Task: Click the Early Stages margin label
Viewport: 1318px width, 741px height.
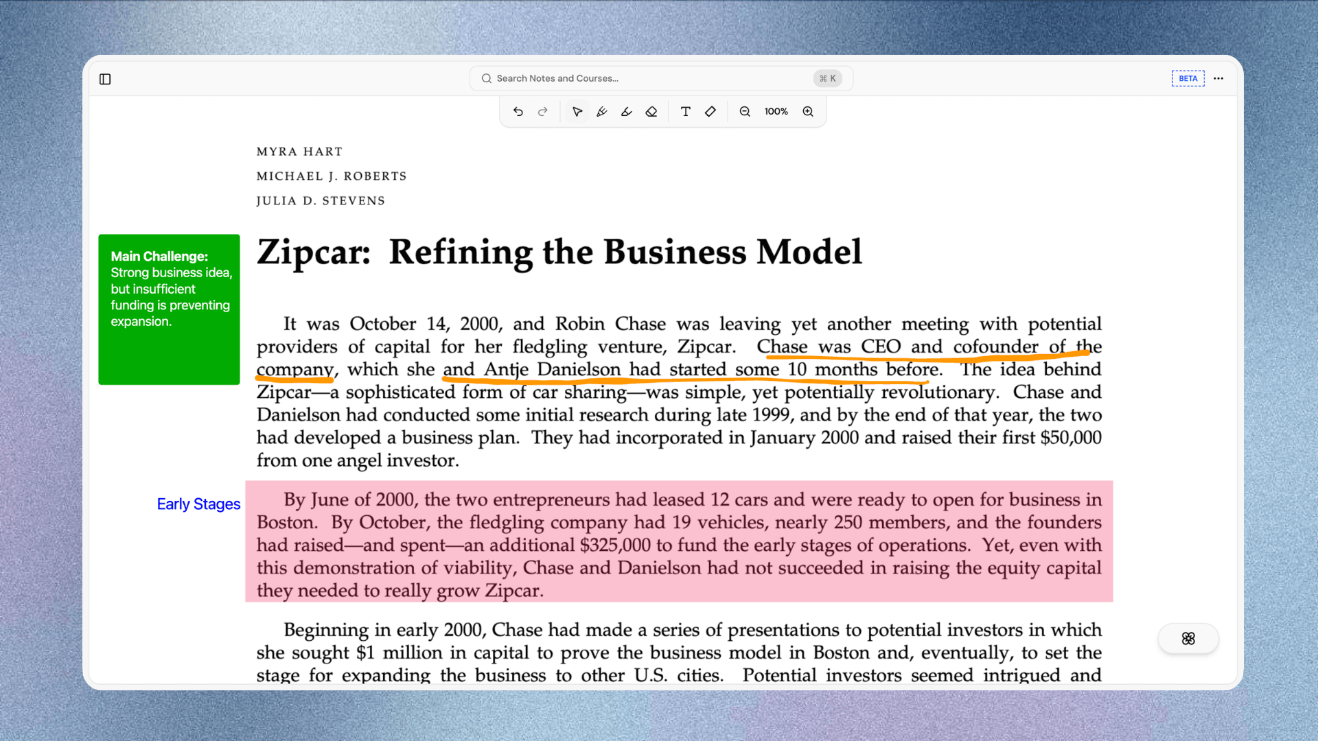Action: pyautogui.click(x=198, y=504)
